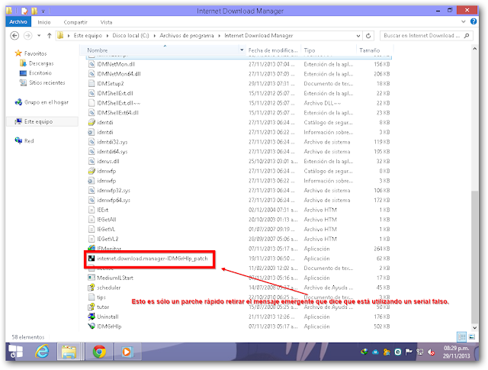The height and width of the screenshot is (370, 488).
Task: Select the IDMGrHlp application icon
Action: pyautogui.click(x=91, y=326)
